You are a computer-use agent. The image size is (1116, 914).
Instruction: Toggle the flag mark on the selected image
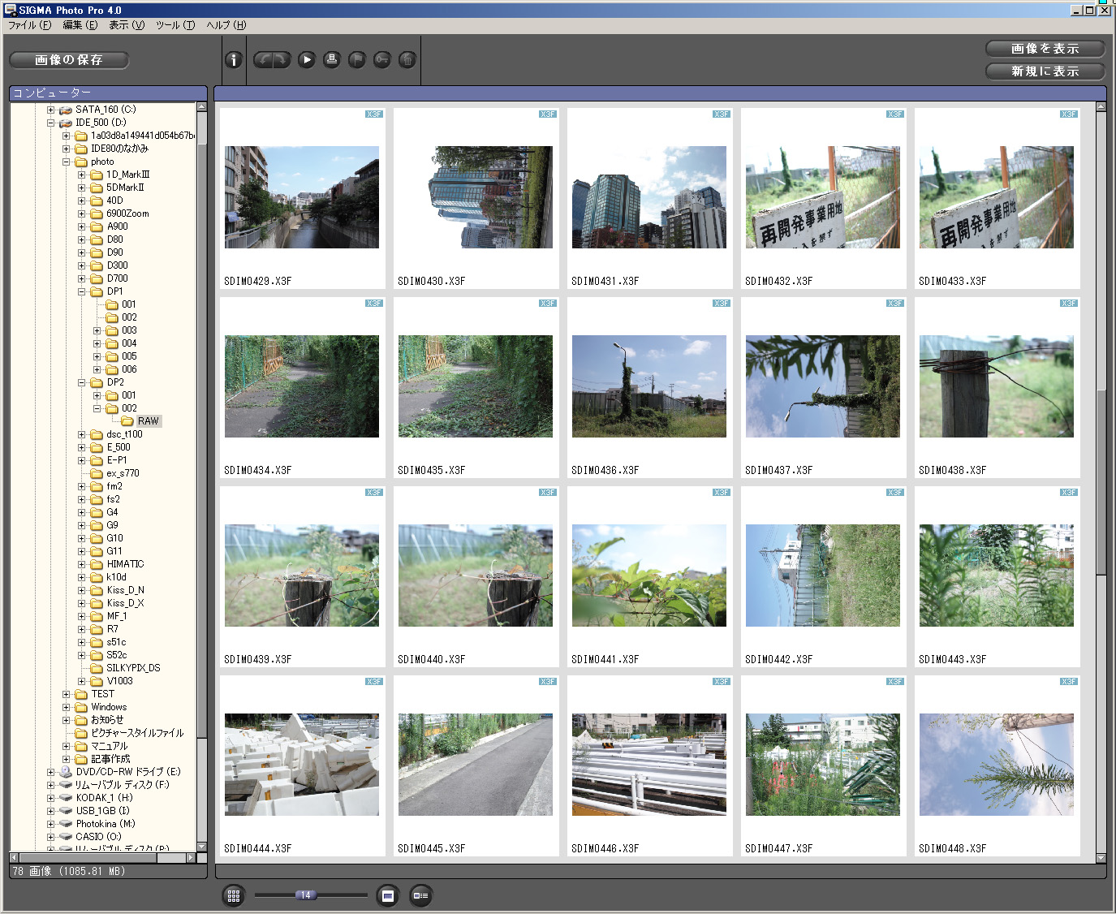click(x=356, y=59)
